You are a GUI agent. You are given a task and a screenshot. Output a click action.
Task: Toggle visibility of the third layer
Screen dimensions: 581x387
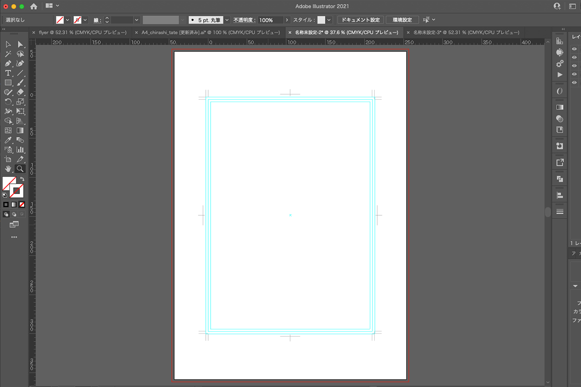click(x=574, y=66)
